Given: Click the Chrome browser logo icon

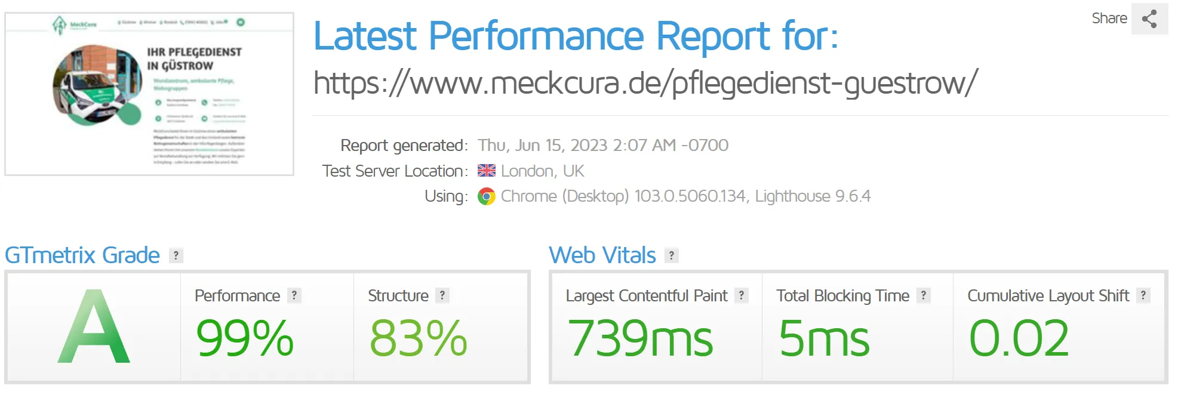Looking at the screenshot, I should coord(487,196).
